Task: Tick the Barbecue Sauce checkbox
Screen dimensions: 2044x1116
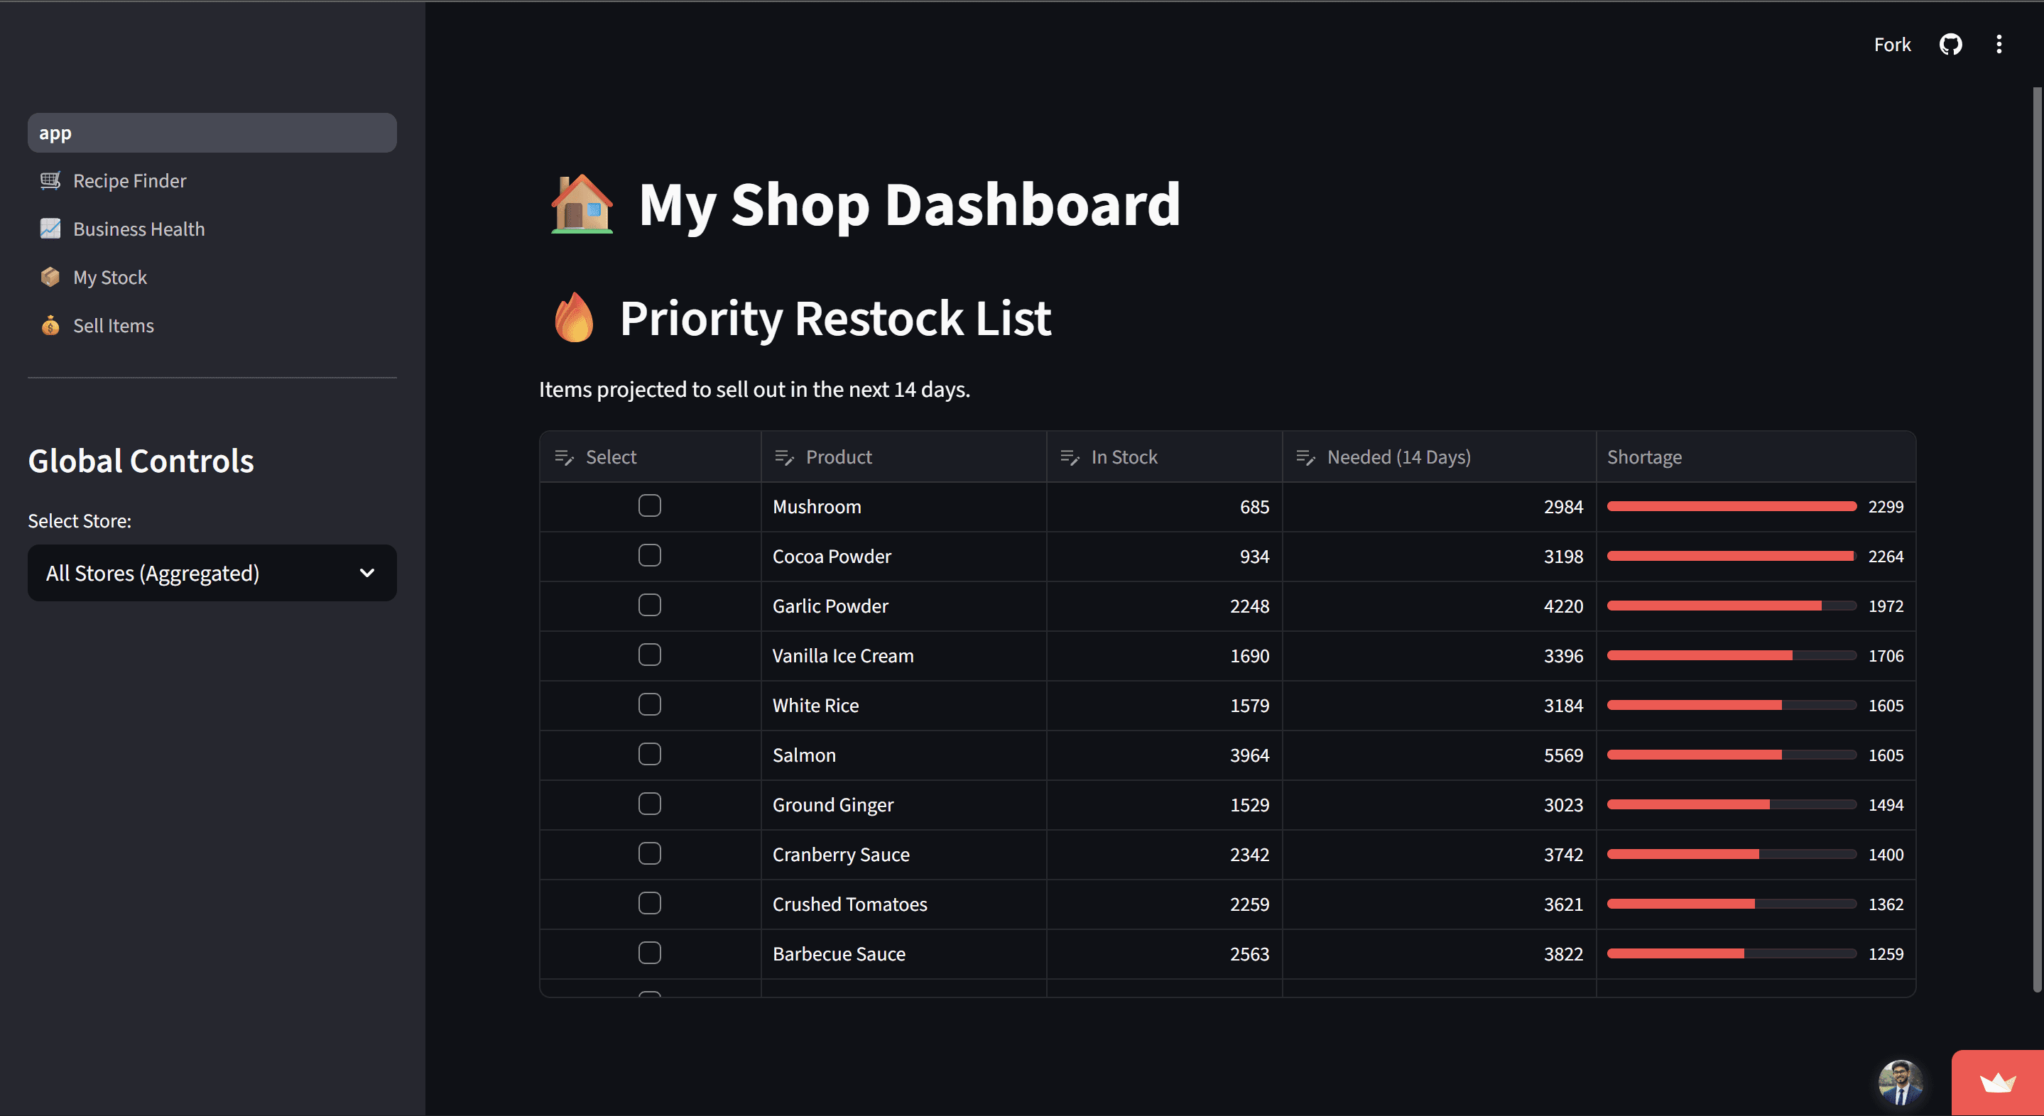Action: point(649,953)
